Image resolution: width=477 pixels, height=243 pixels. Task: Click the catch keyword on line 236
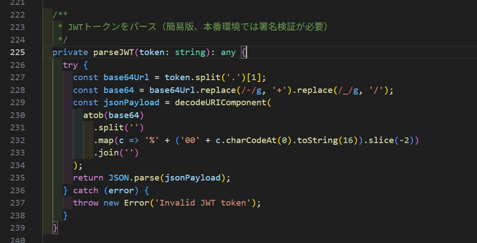[85, 190]
